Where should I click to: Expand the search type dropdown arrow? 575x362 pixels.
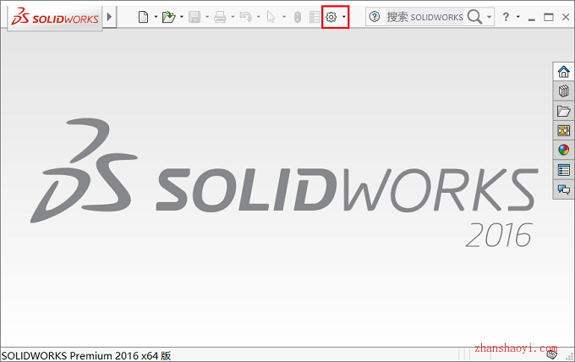pos(490,17)
